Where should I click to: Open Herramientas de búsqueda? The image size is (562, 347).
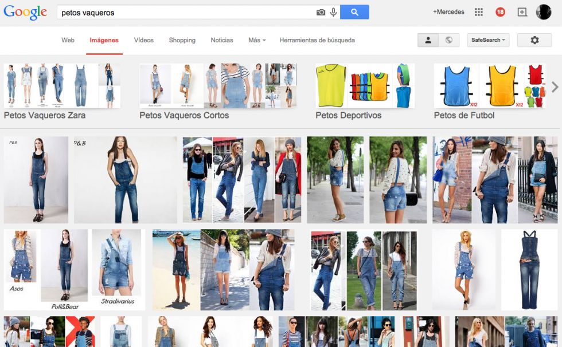click(x=317, y=40)
